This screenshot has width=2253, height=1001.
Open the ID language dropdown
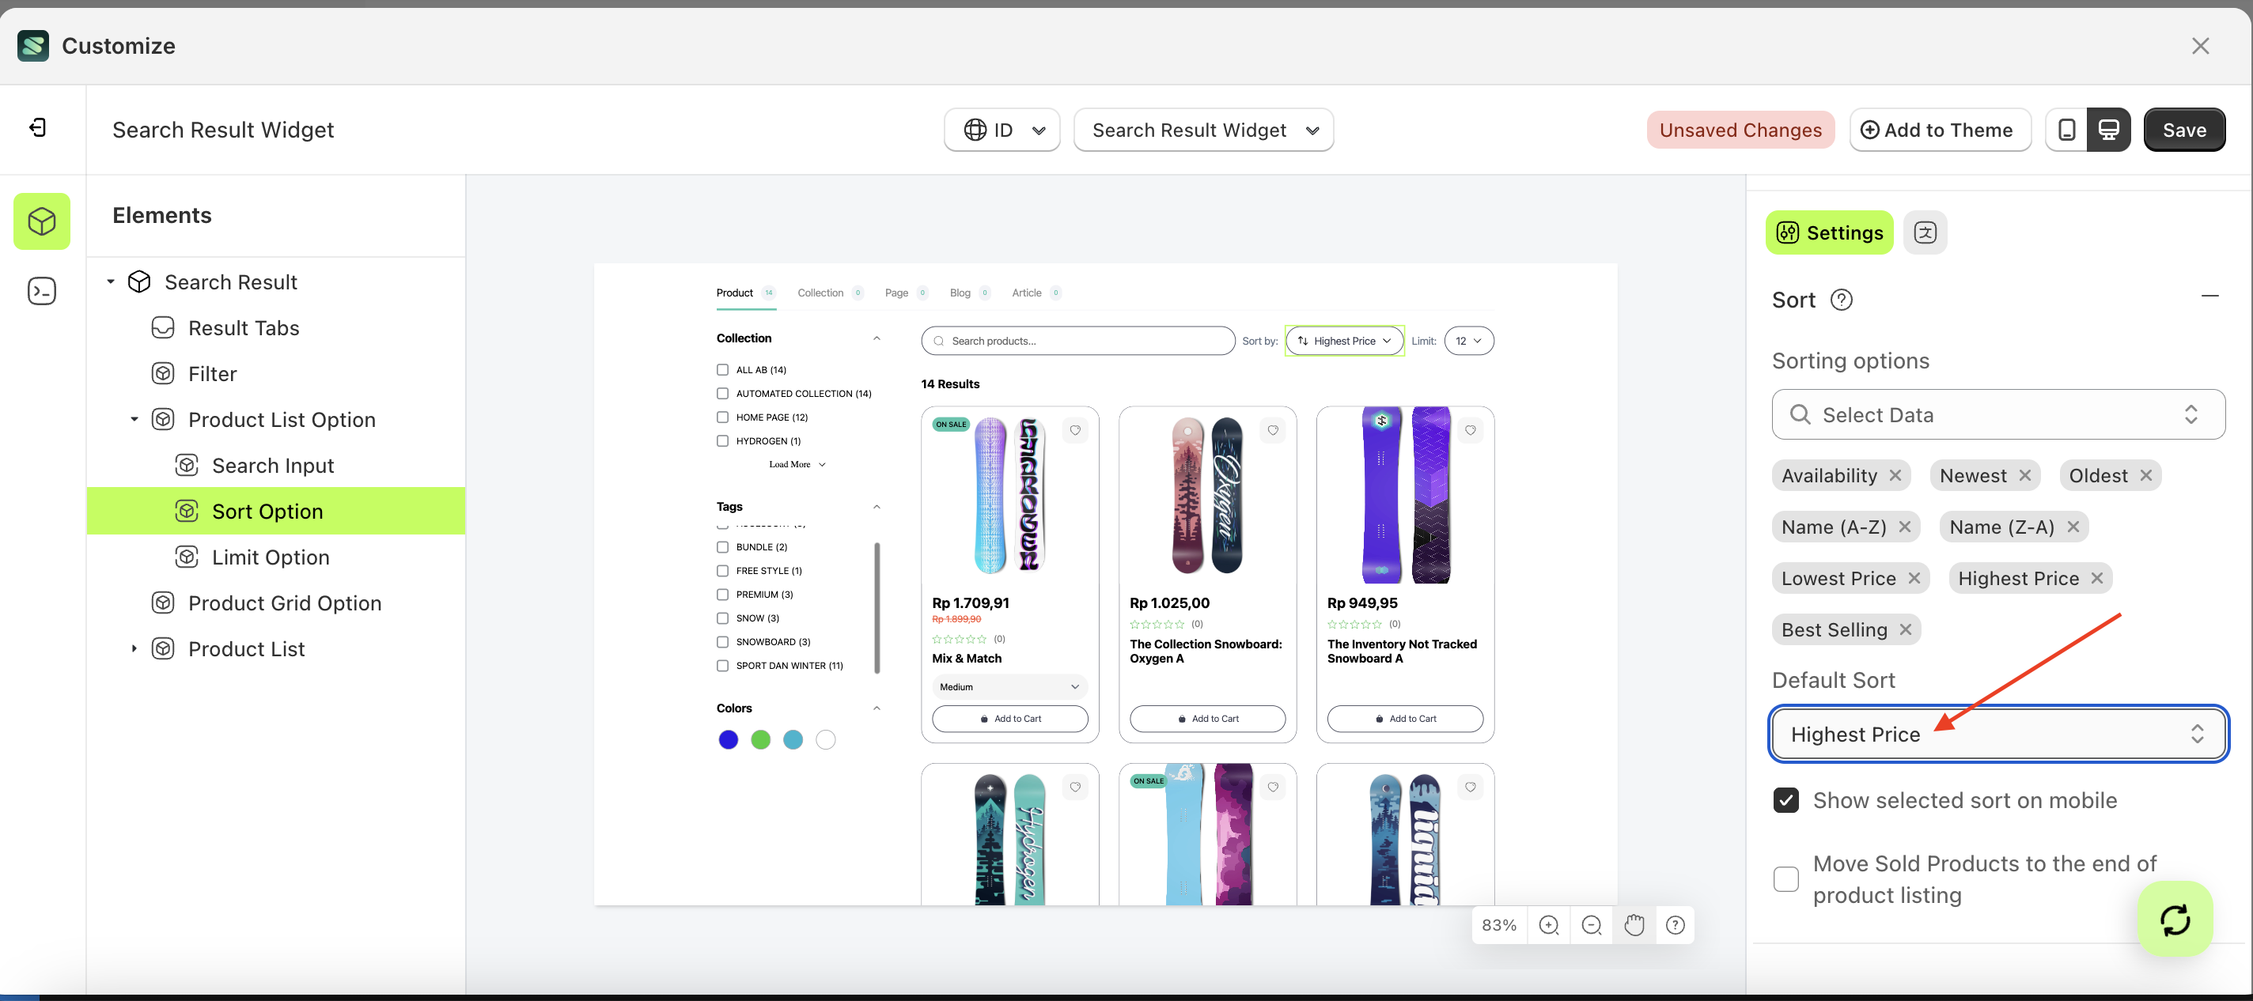[x=1002, y=130]
